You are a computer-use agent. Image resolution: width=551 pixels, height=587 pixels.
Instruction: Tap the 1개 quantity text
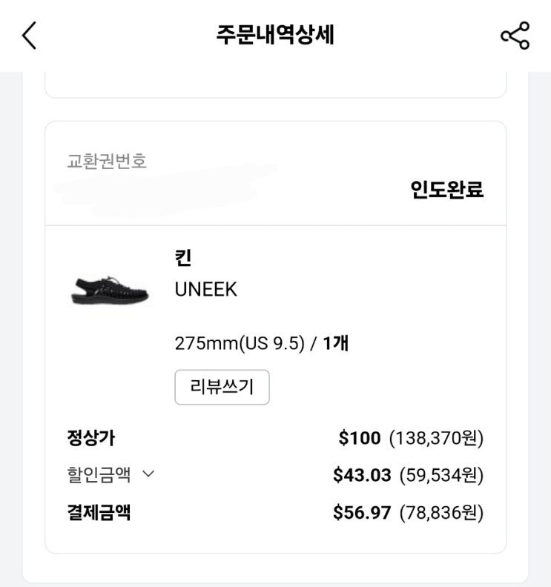coord(336,344)
